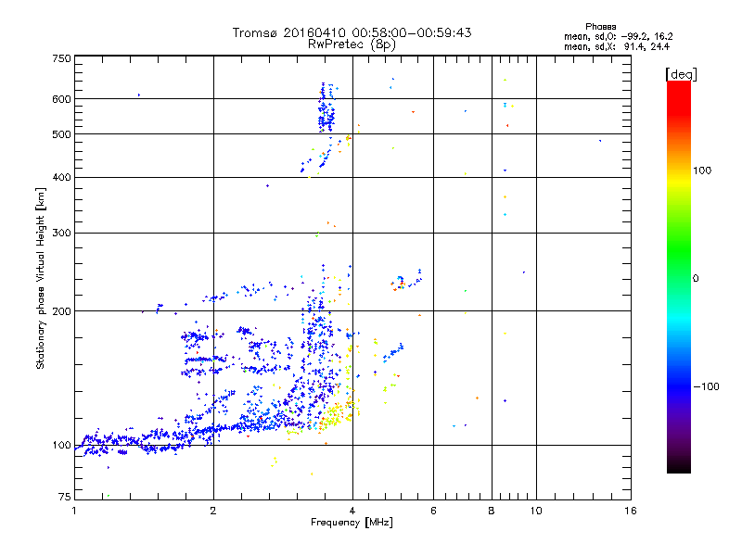Click the plot title 'Tromsø 20160410 00:58:00-00:59:43'

pyautogui.click(x=352, y=32)
